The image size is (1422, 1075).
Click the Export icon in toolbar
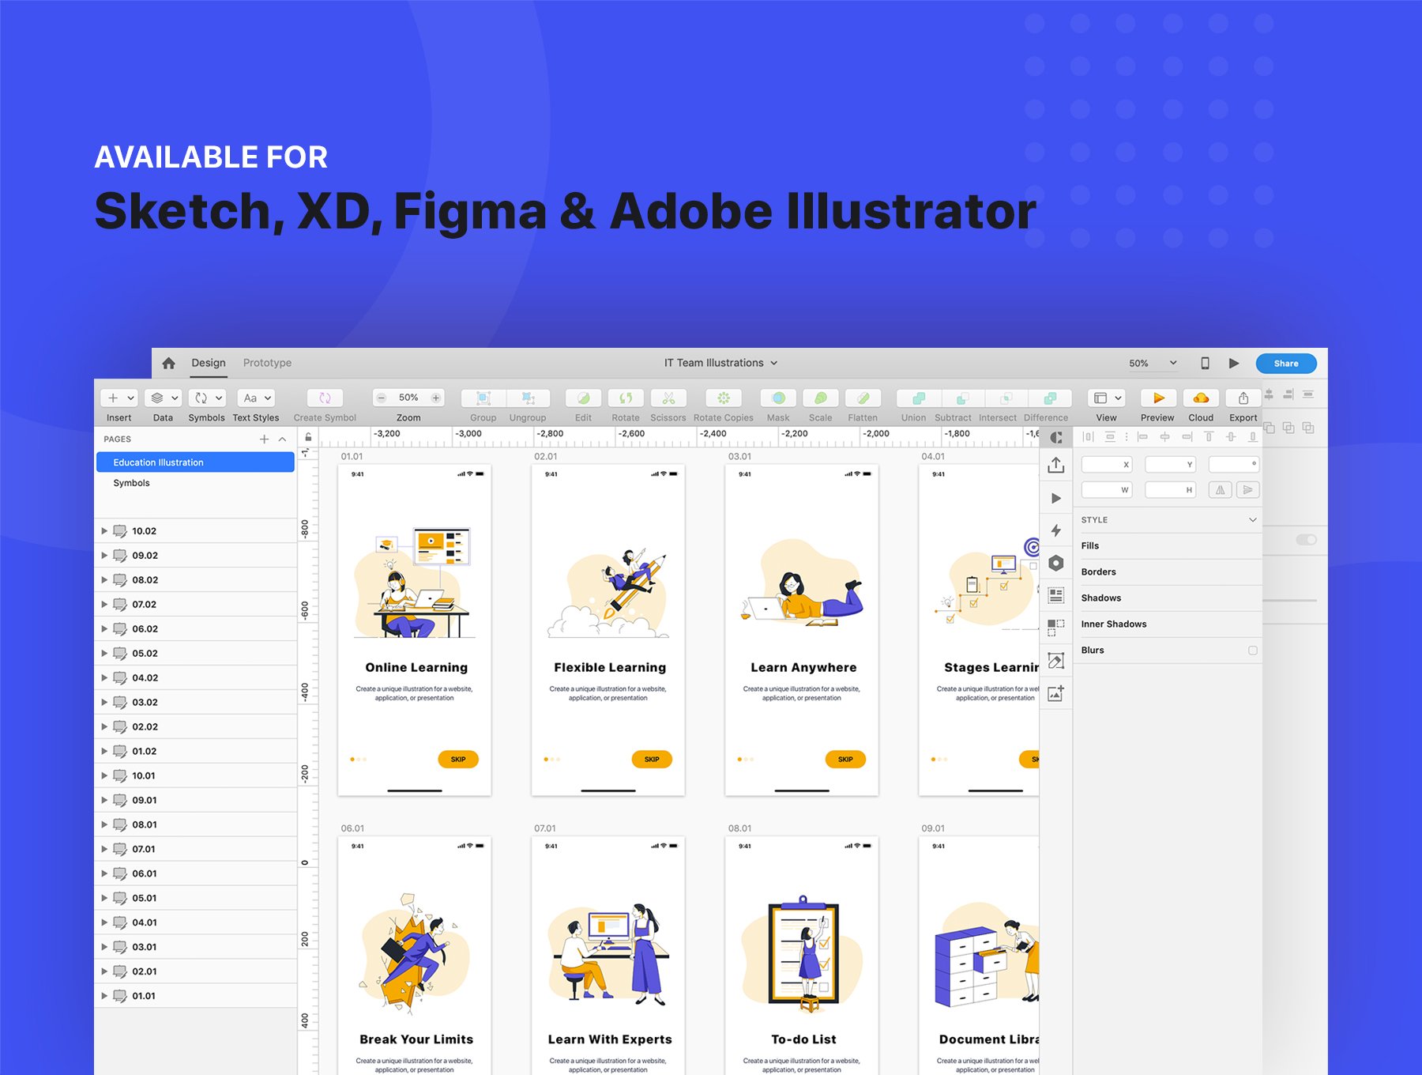coord(1243,398)
